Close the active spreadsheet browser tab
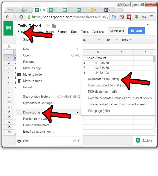The image size is (158, 176). (x=44, y=10)
